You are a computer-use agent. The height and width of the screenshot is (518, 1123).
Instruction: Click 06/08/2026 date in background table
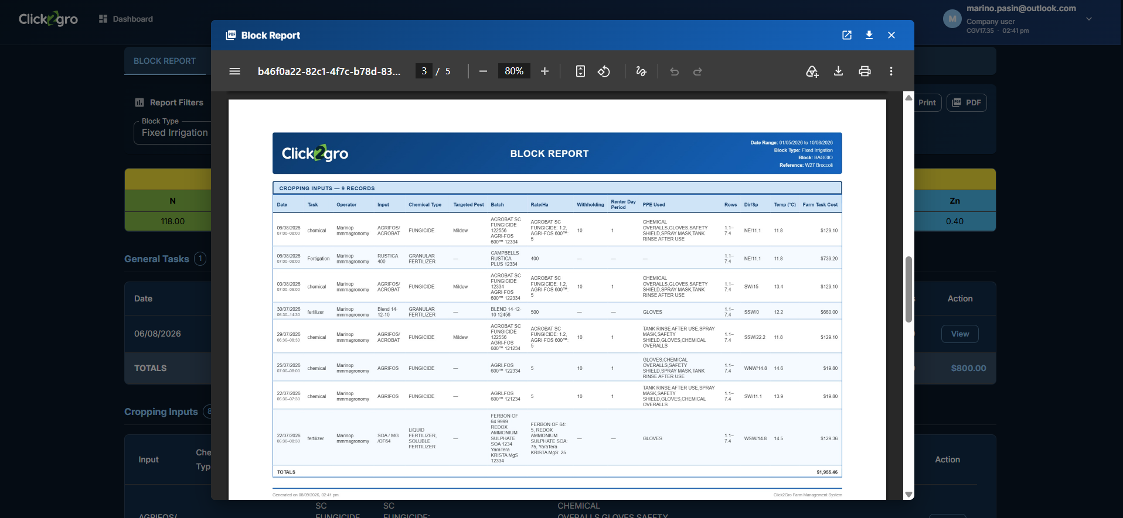pos(158,334)
